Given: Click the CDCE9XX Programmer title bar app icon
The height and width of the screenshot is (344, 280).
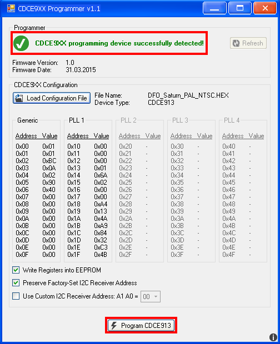Looking at the screenshot, I should click(x=11, y=8).
